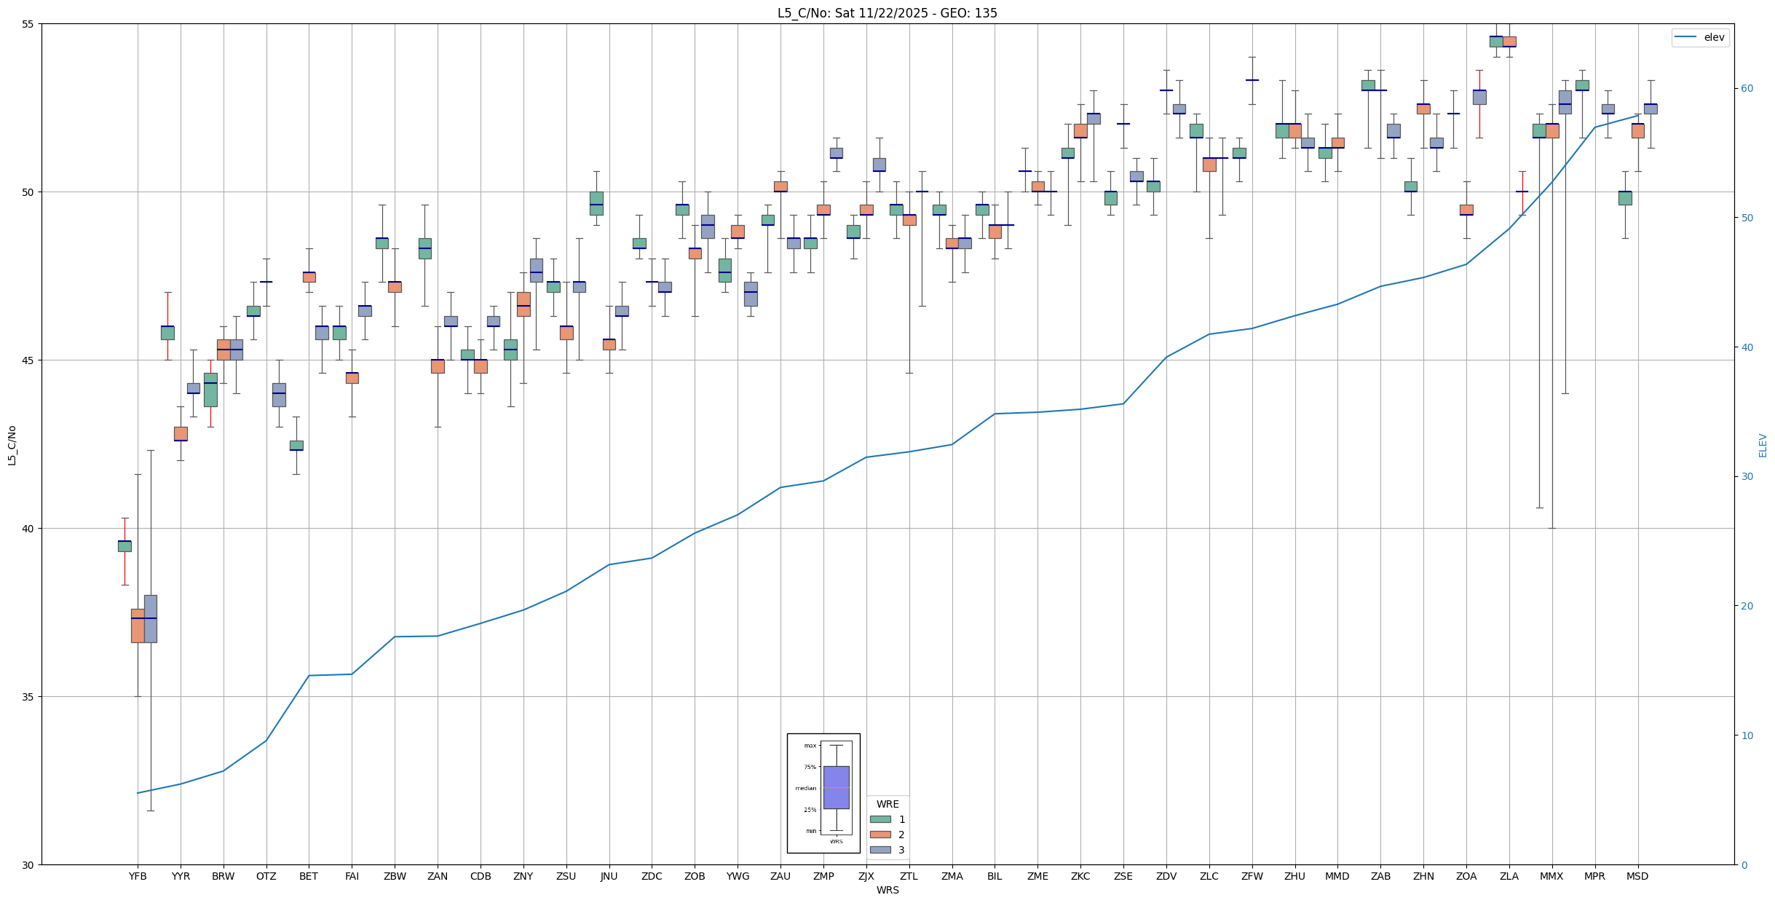
Task: Click the chart title text
Action: tap(887, 13)
